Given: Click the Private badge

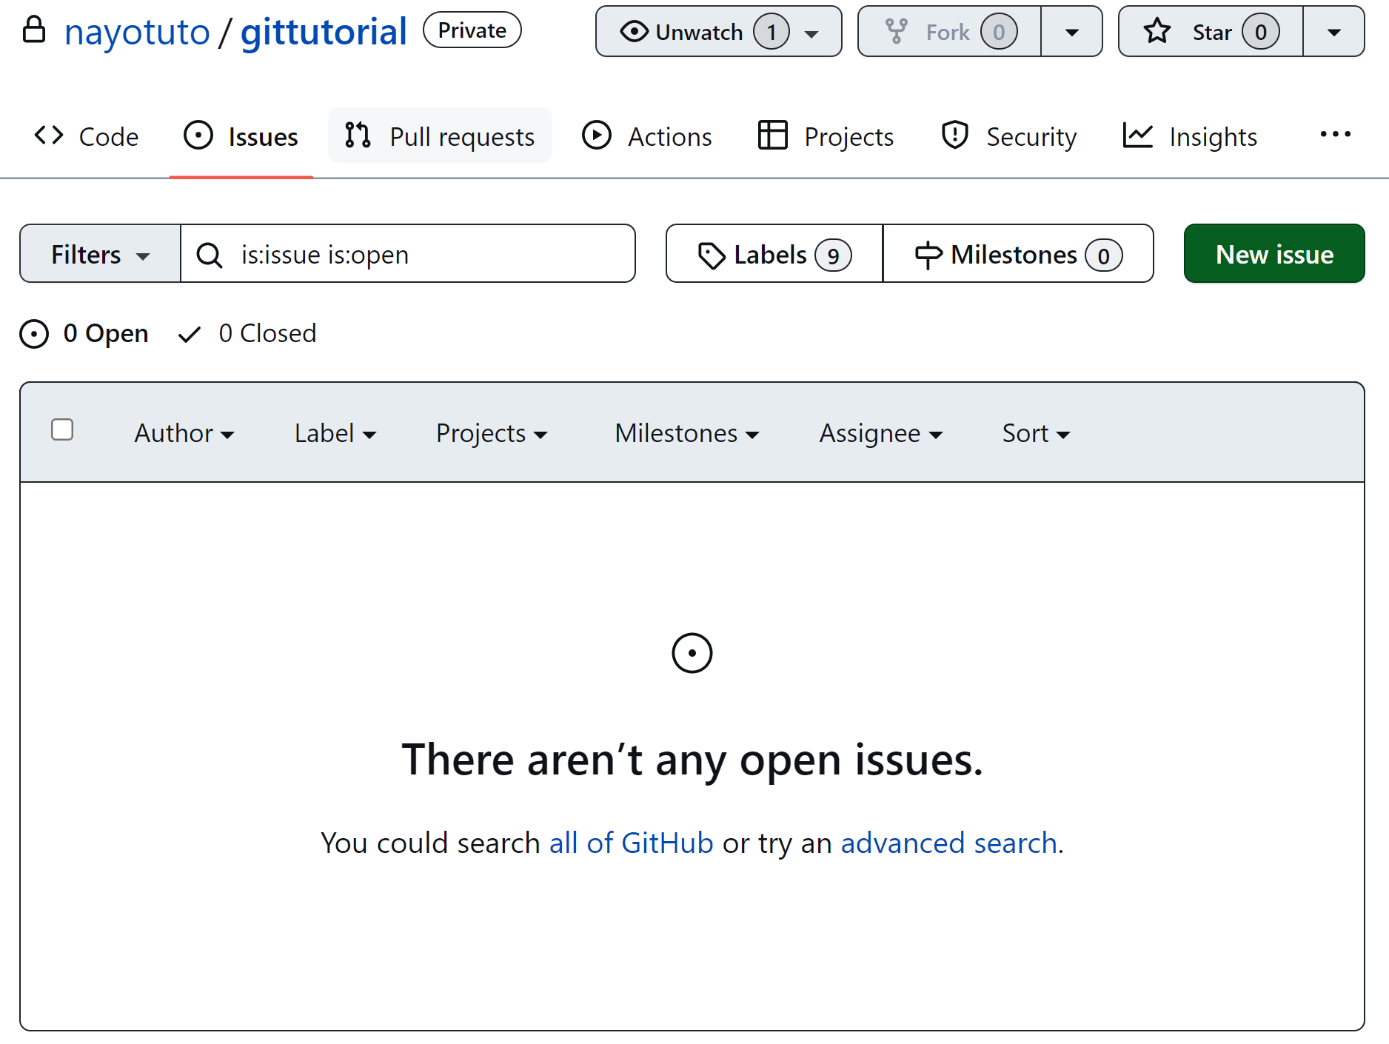Looking at the screenshot, I should 472,30.
